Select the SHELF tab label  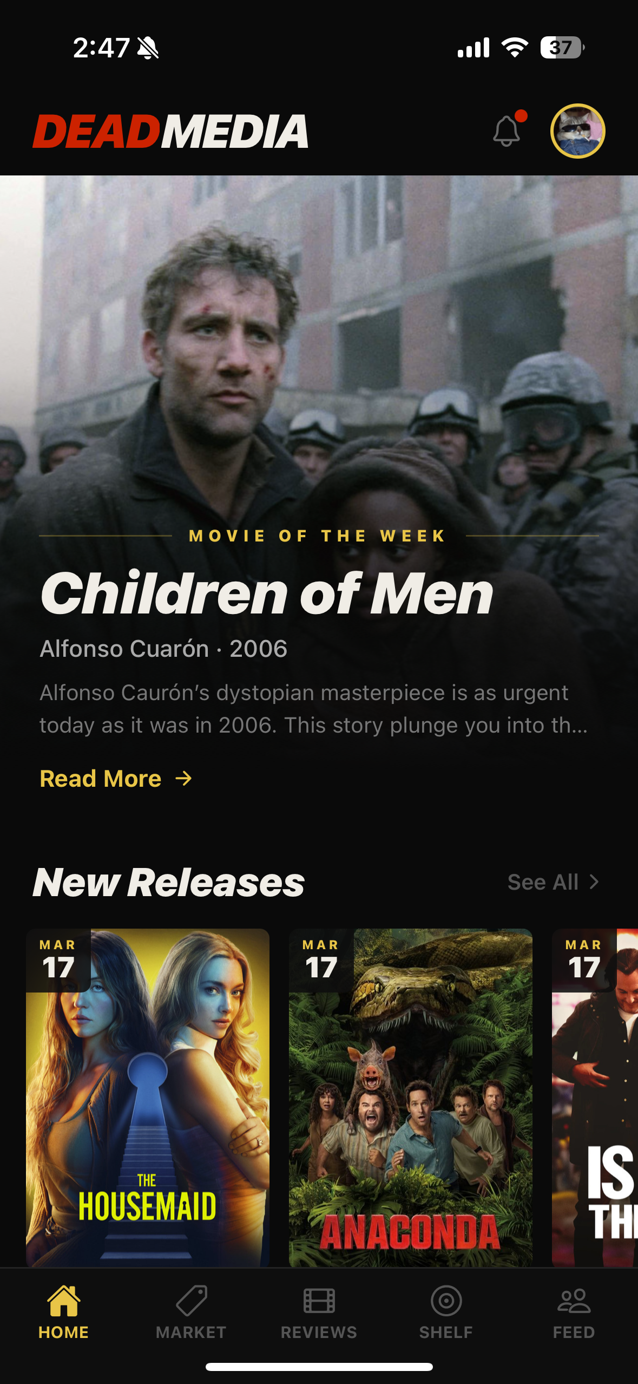click(446, 1333)
